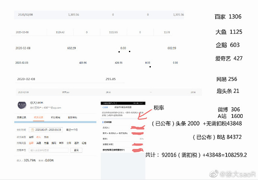The image size is (258, 180).
Task: Click the 共计 total line 108259.2
Action: (196, 155)
